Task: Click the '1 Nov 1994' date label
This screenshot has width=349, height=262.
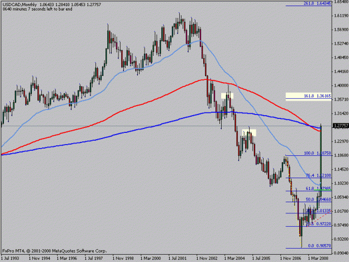Action: [40, 259]
